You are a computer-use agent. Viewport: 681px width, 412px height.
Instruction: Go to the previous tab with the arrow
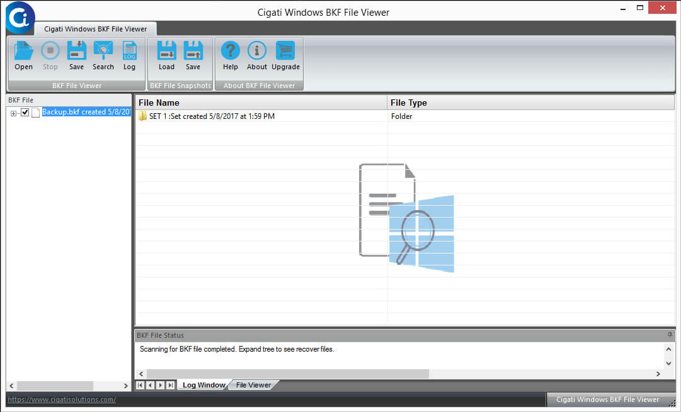coord(151,385)
